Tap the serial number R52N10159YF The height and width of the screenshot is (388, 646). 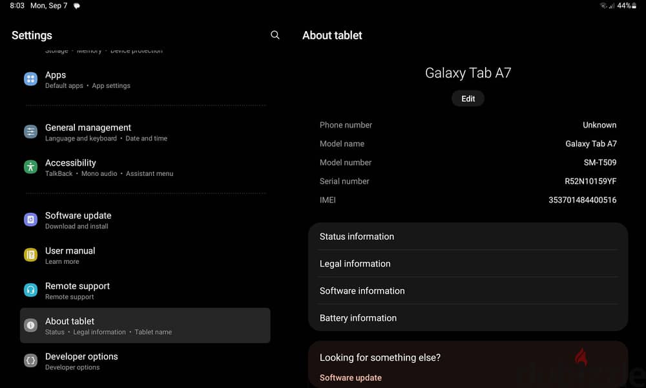(590, 181)
